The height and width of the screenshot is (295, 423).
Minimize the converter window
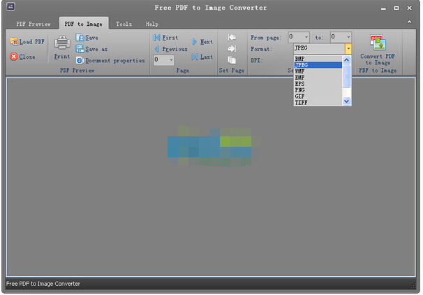(383, 8)
